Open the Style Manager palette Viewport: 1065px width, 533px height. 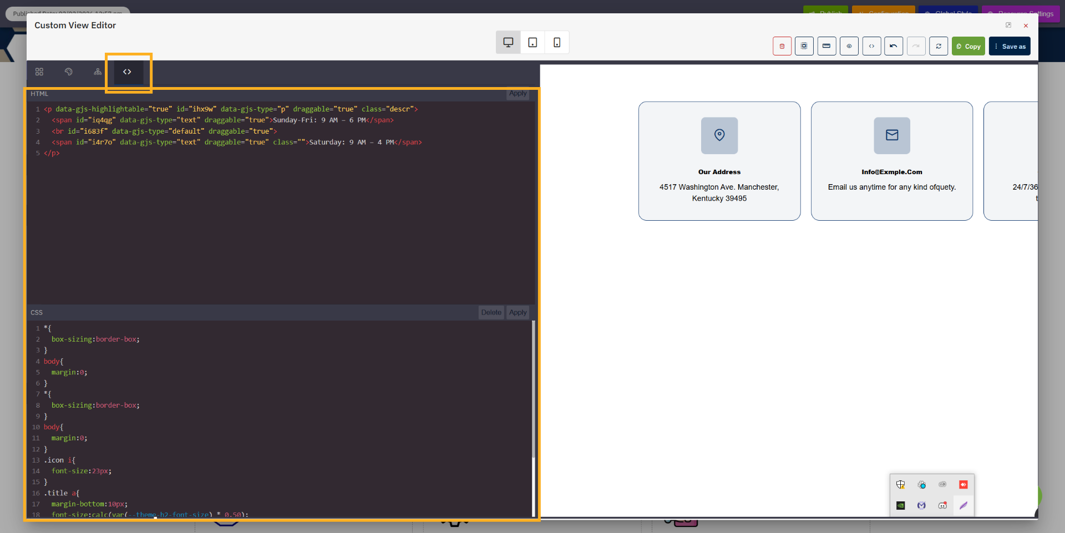coord(69,72)
